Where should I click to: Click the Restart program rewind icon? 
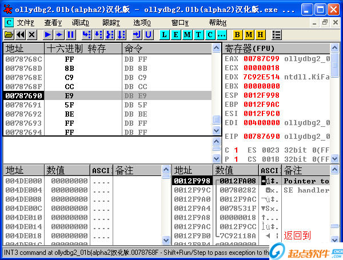coord(21,34)
